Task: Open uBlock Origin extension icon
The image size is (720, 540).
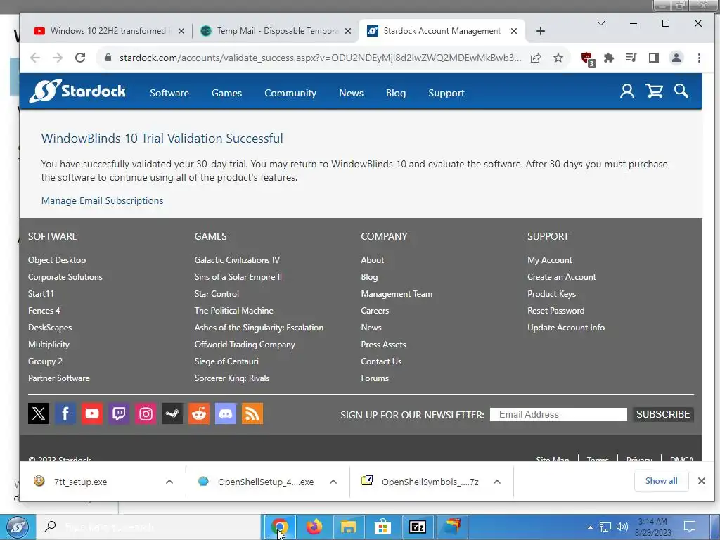Action: tap(588, 59)
